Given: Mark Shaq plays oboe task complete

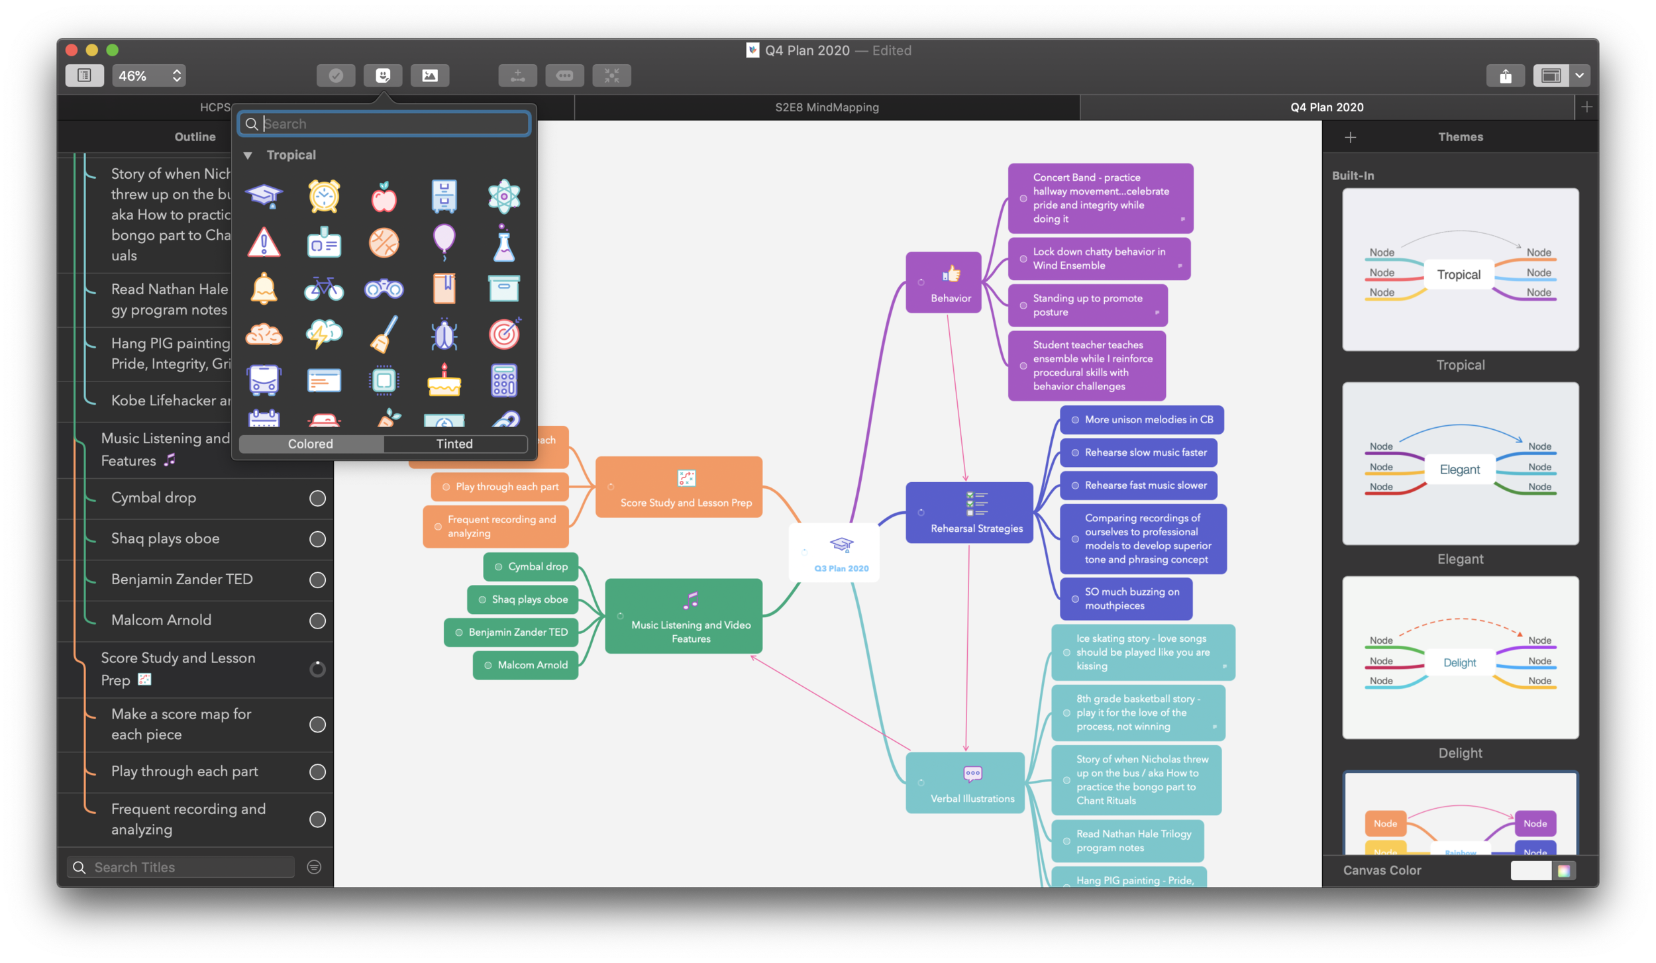Looking at the screenshot, I should pos(317,539).
